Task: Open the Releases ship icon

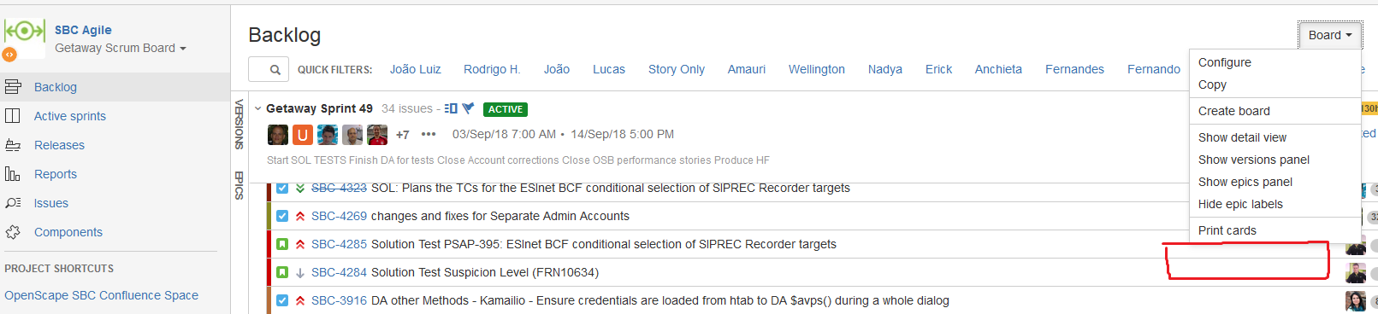Action: tap(13, 145)
